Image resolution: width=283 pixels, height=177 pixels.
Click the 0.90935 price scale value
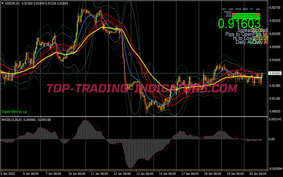[275, 112]
